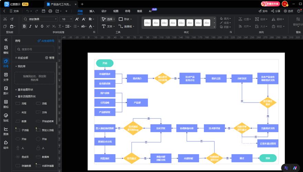Open the 贴纸 (Sticker) sidebar panel
This screenshot has height=172, width=303.
point(6,118)
